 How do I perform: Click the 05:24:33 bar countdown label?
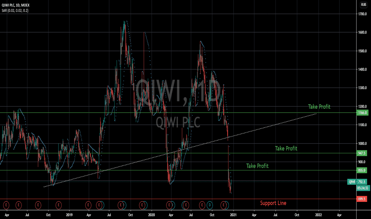click(363, 188)
